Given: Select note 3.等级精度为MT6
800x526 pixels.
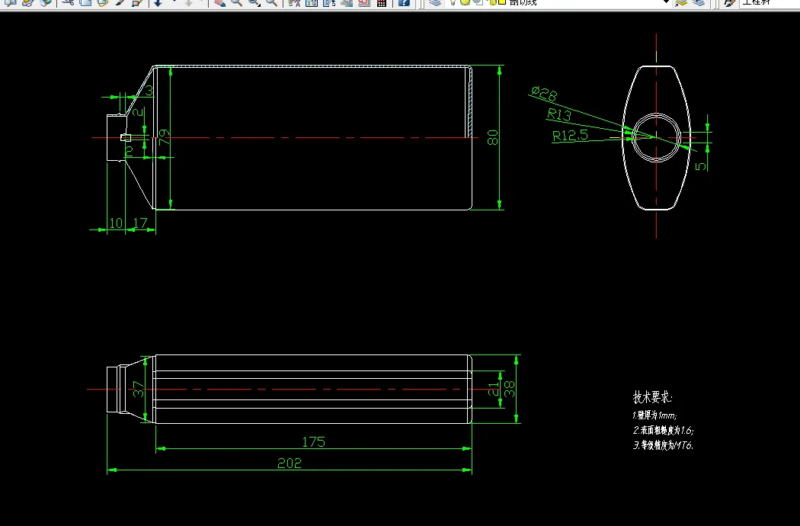Looking at the screenshot, I should [664, 445].
